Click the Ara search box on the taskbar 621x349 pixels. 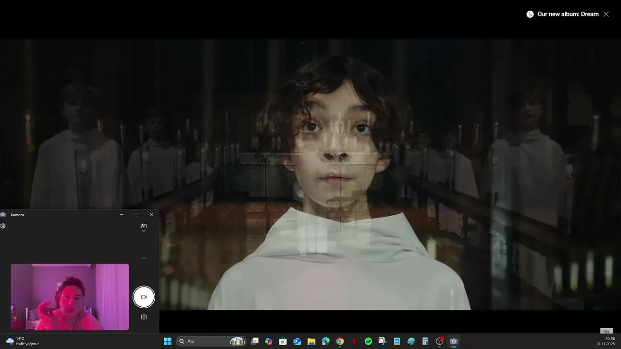pyautogui.click(x=211, y=341)
